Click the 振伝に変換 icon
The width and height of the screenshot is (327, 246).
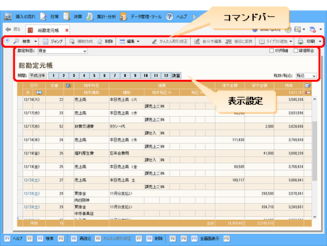click(228, 41)
